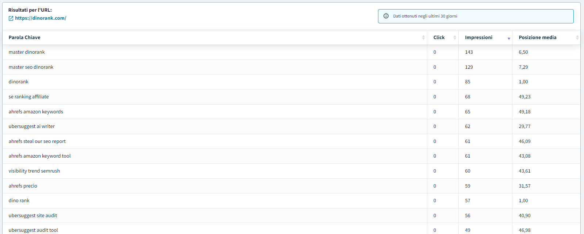
Task: Select the 'dino rank' keyword row
Action: tap(19, 201)
